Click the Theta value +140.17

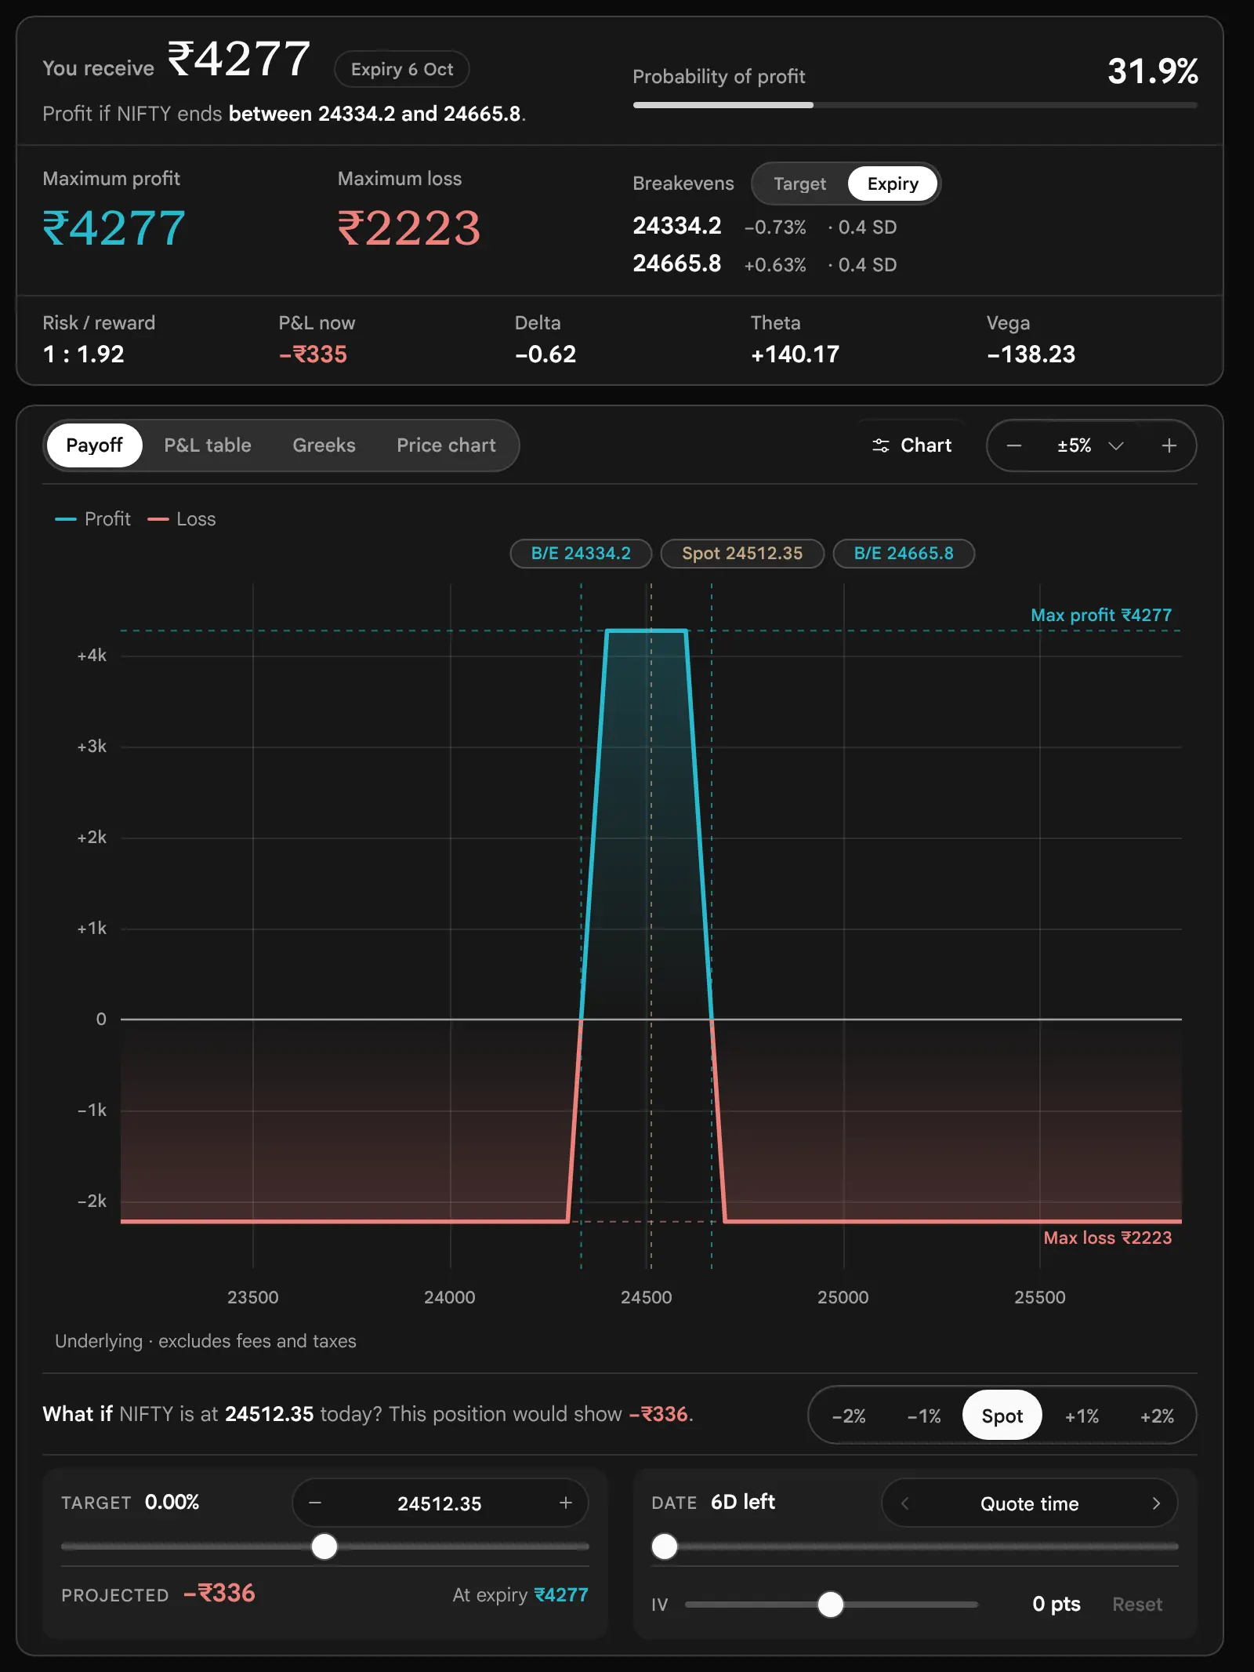(x=795, y=354)
